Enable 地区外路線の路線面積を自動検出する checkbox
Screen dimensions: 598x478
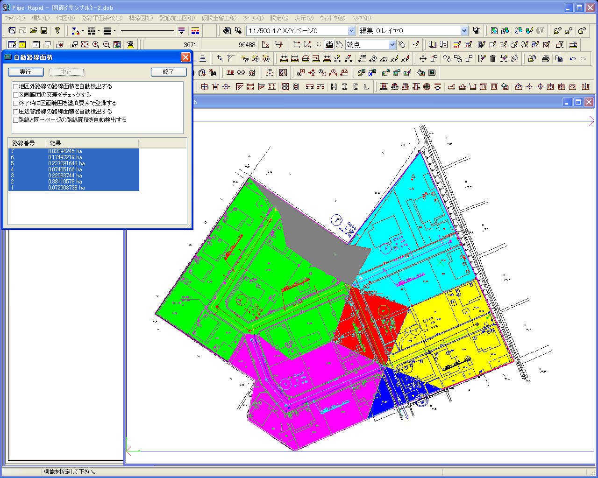point(16,86)
